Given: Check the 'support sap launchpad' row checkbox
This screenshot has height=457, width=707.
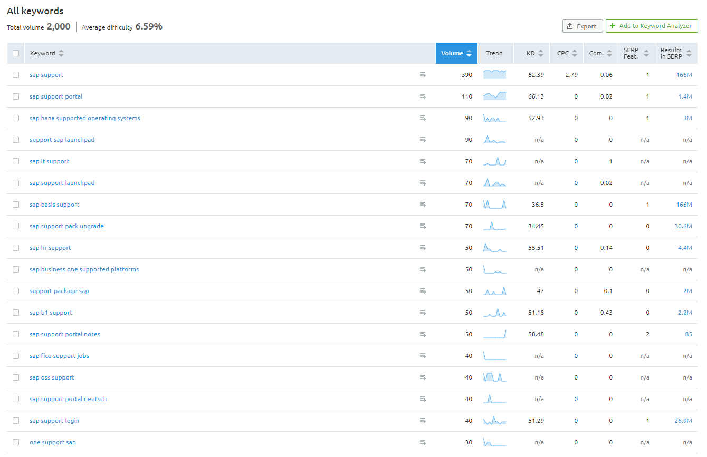Looking at the screenshot, I should click(x=16, y=140).
